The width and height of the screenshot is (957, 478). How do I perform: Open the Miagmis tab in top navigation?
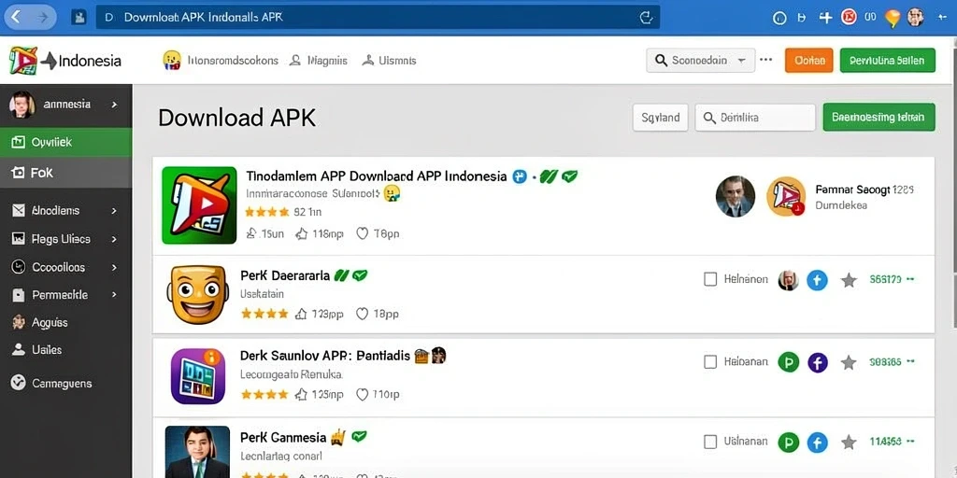[318, 61]
